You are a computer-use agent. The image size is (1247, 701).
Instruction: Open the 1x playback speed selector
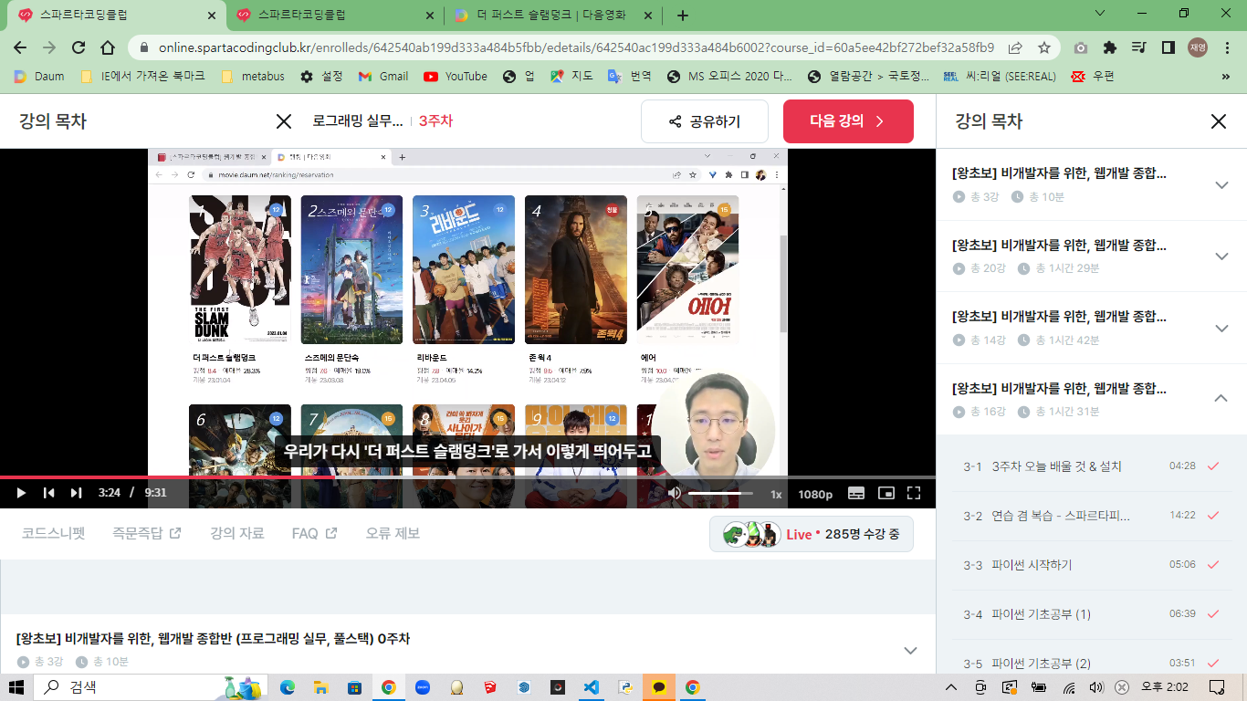(776, 494)
